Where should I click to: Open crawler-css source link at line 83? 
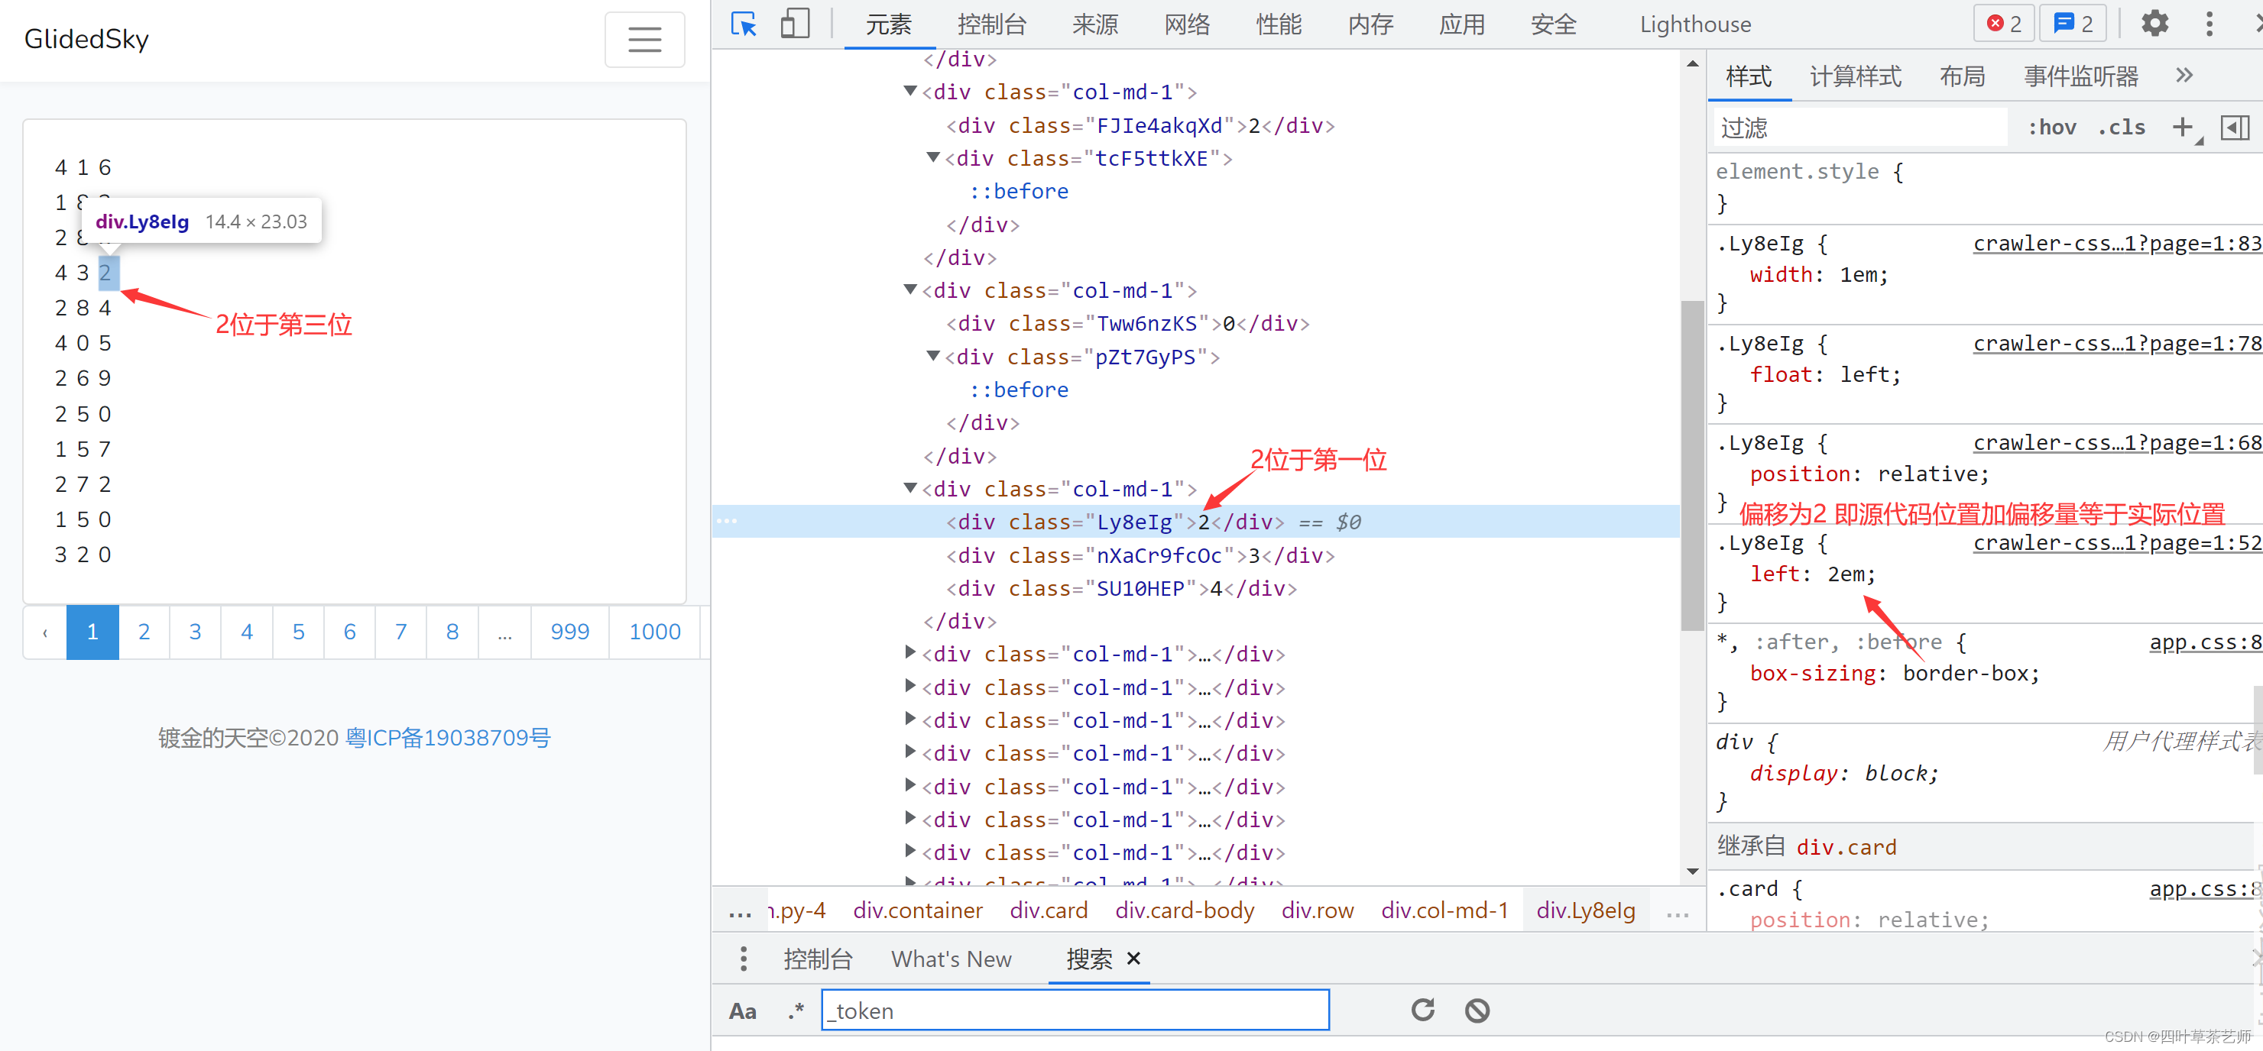click(x=2116, y=243)
